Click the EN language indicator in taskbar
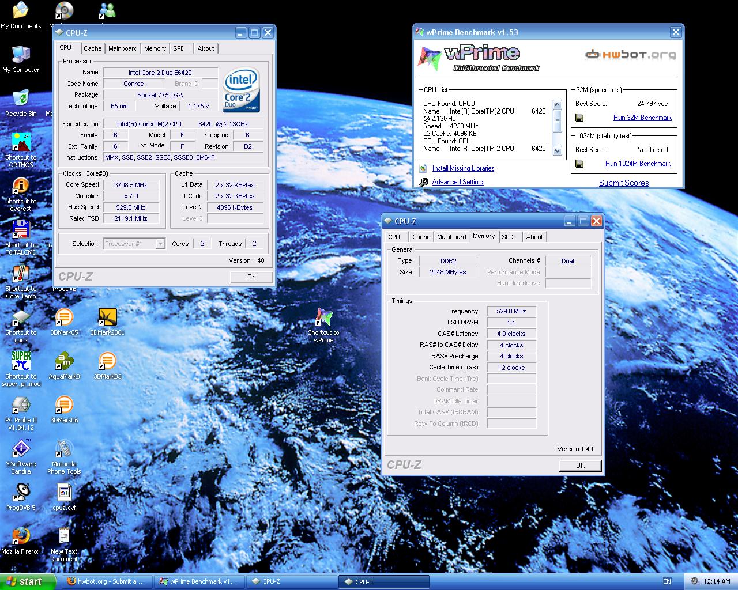This screenshot has width=738, height=590. 667,581
